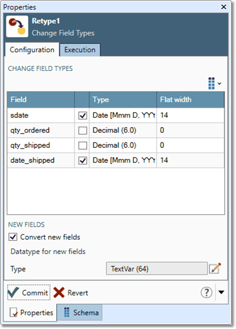Open the help question mark icon
This screenshot has width=236, height=329.
click(206, 293)
